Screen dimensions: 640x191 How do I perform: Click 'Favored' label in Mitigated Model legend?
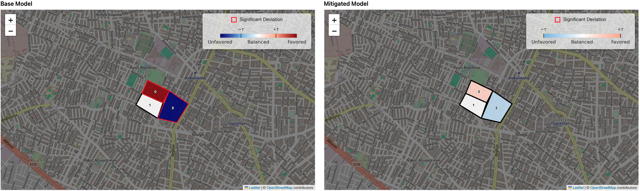coord(620,42)
